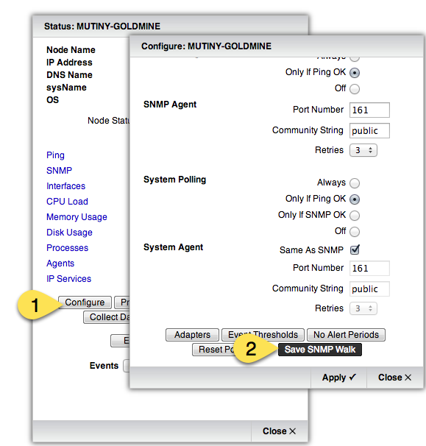Select System Polling 'Off' radio button

355,232
